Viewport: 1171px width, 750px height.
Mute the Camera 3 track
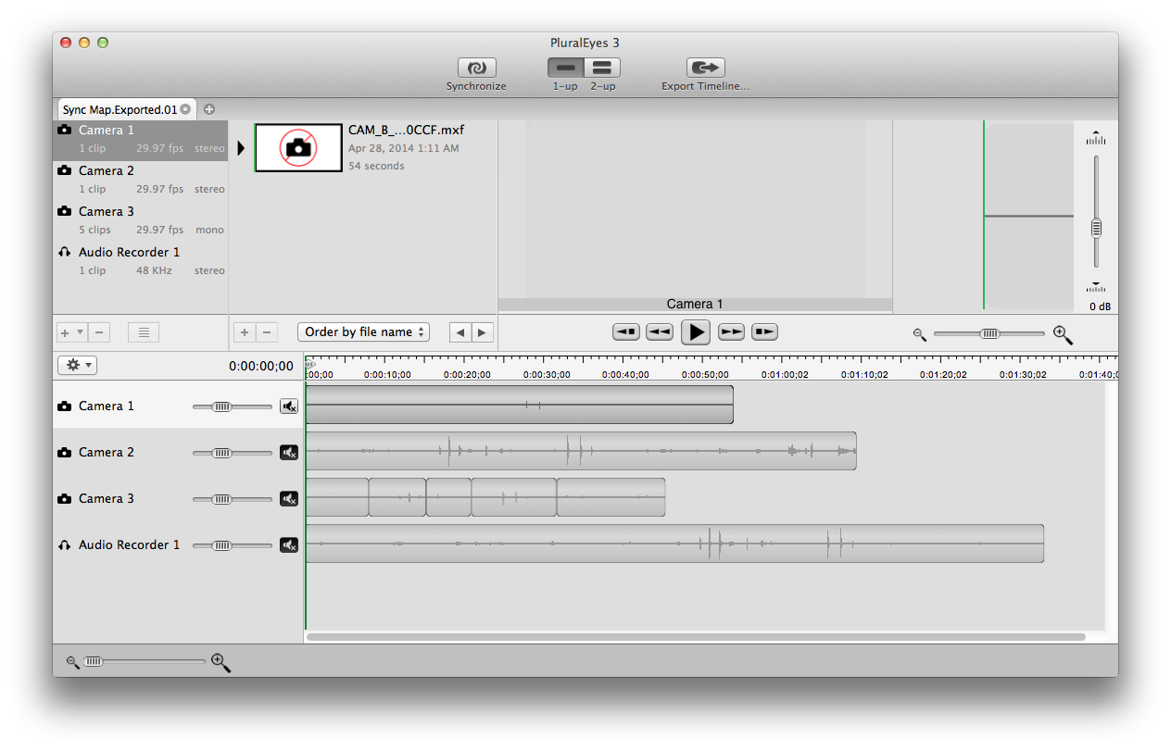click(x=289, y=499)
